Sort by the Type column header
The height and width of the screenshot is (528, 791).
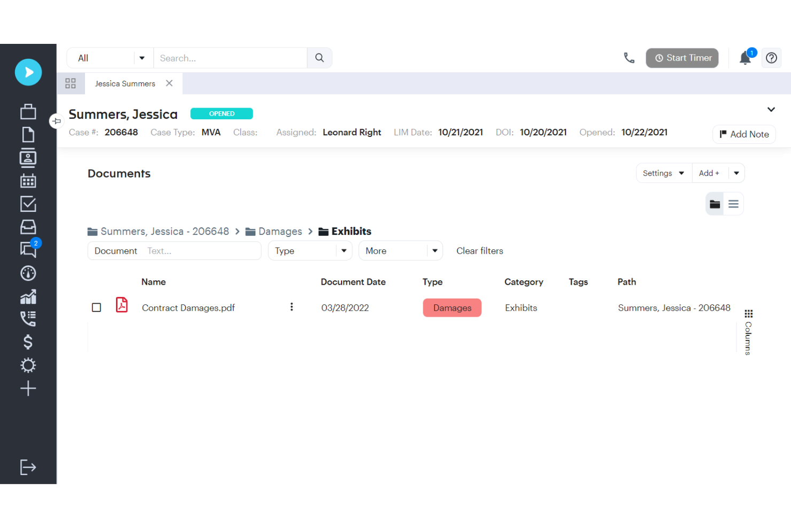point(432,282)
